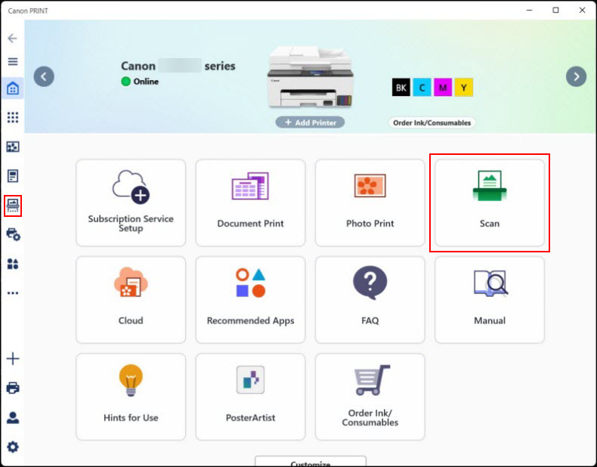Open recommended apps sidebar icon
Image resolution: width=597 pixels, height=467 pixels.
click(x=13, y=264)
